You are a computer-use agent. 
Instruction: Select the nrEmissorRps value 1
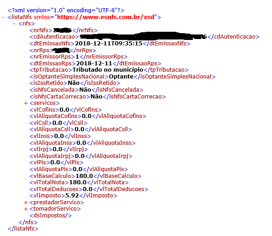coord(77,57)
